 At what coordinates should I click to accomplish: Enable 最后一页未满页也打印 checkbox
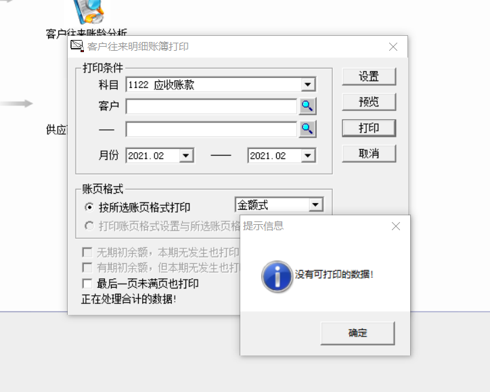click(x=87, y=284)
